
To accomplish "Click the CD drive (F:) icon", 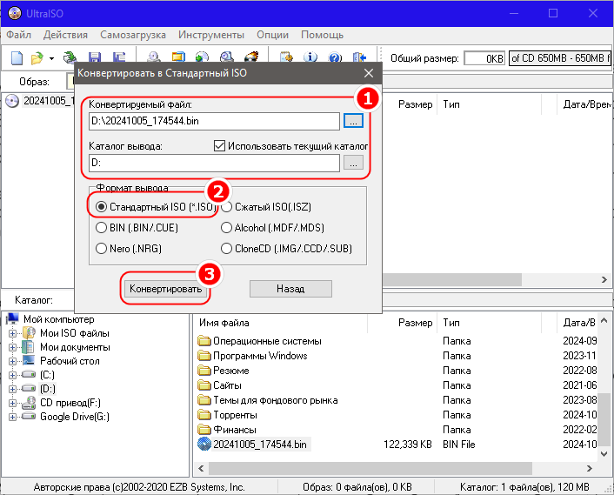I will pos(29,402).
